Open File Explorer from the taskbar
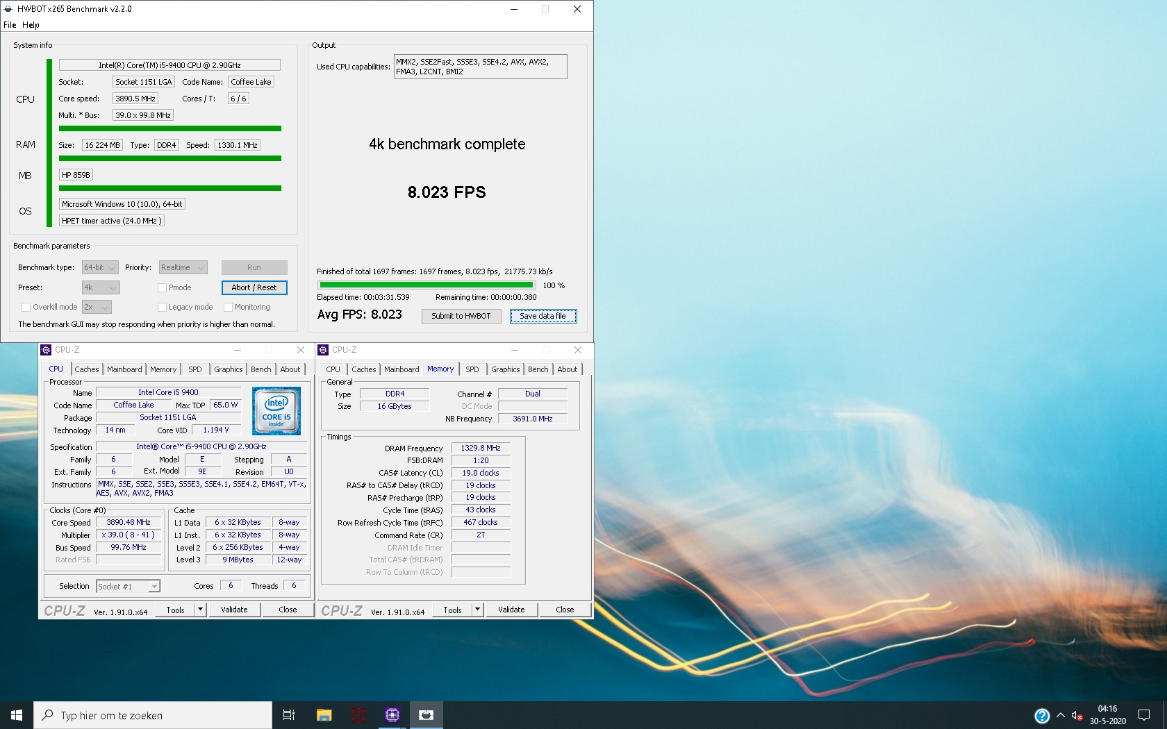Screen dimensions: 1167x729 click(x=324, y=715)
